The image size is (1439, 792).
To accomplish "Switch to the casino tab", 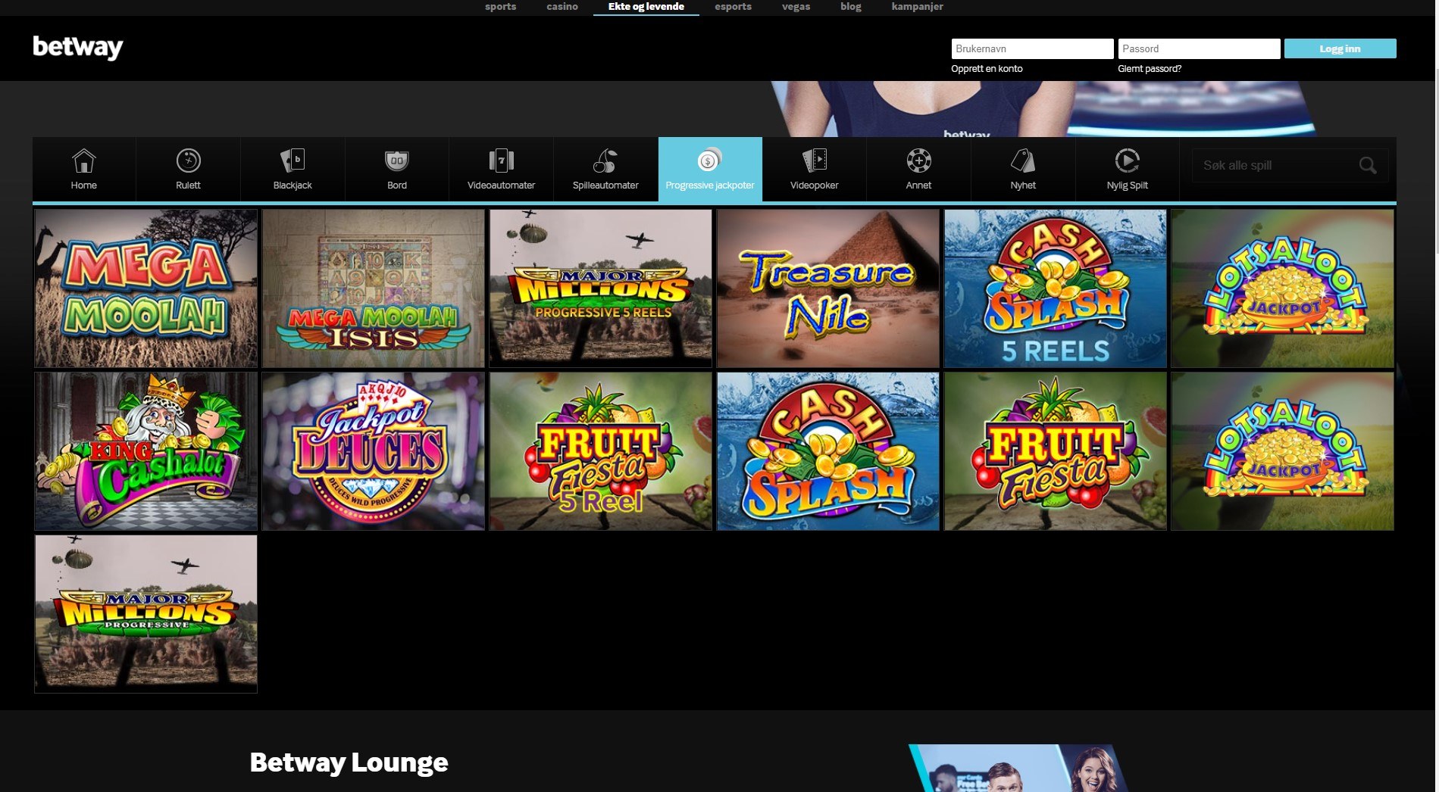I will pos(561,7).
